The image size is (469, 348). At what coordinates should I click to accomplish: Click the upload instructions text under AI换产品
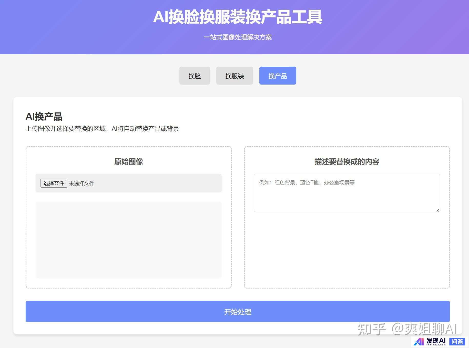click(x=102, y=129)
